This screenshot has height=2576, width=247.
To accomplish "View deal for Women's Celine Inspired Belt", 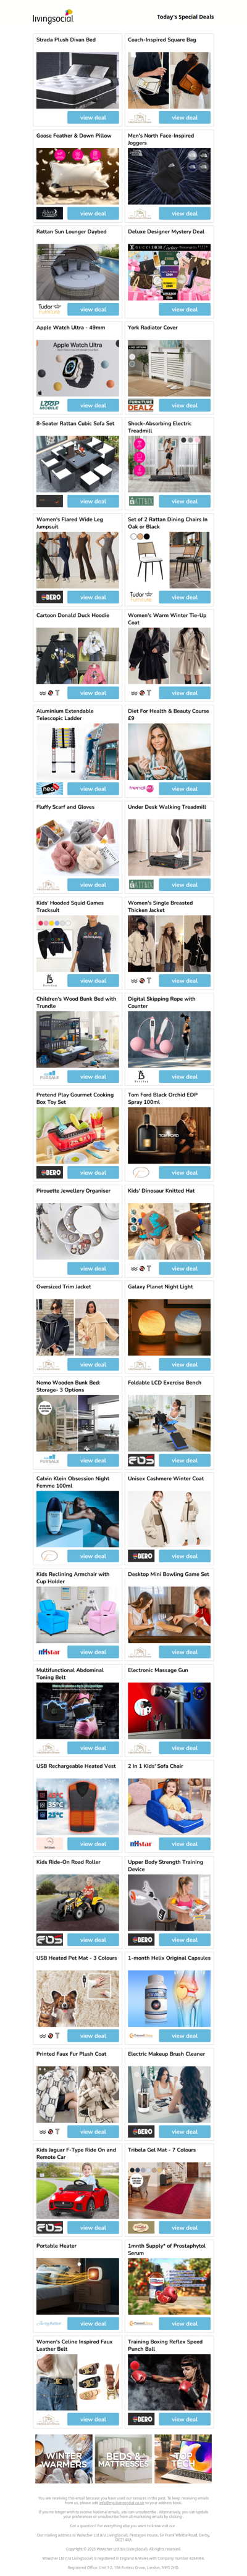I will click(93, 2419).
